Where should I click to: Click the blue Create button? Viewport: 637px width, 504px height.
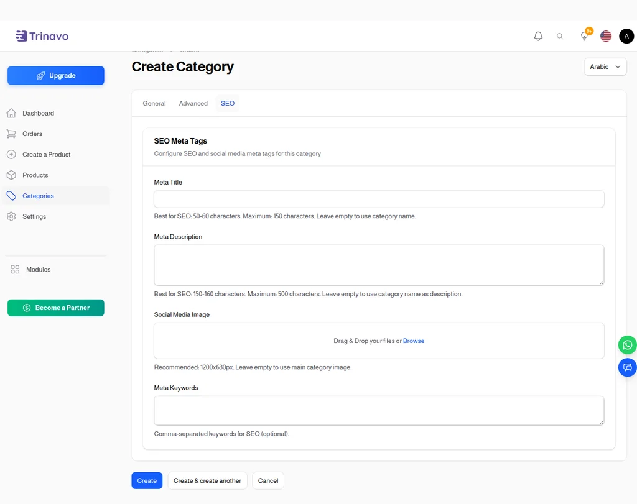coord(147,480)
